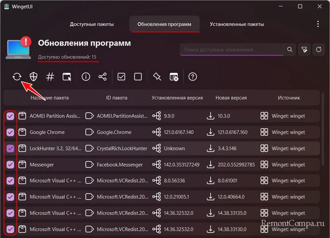Open the search filter options button
Screen dimensions: 330x238
(x=304, y=49)
